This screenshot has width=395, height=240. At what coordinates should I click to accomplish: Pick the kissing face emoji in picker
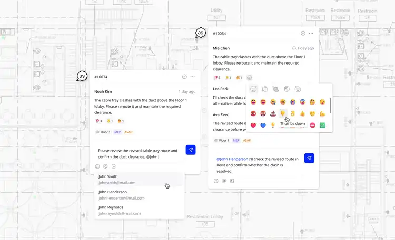coord(322,102)
